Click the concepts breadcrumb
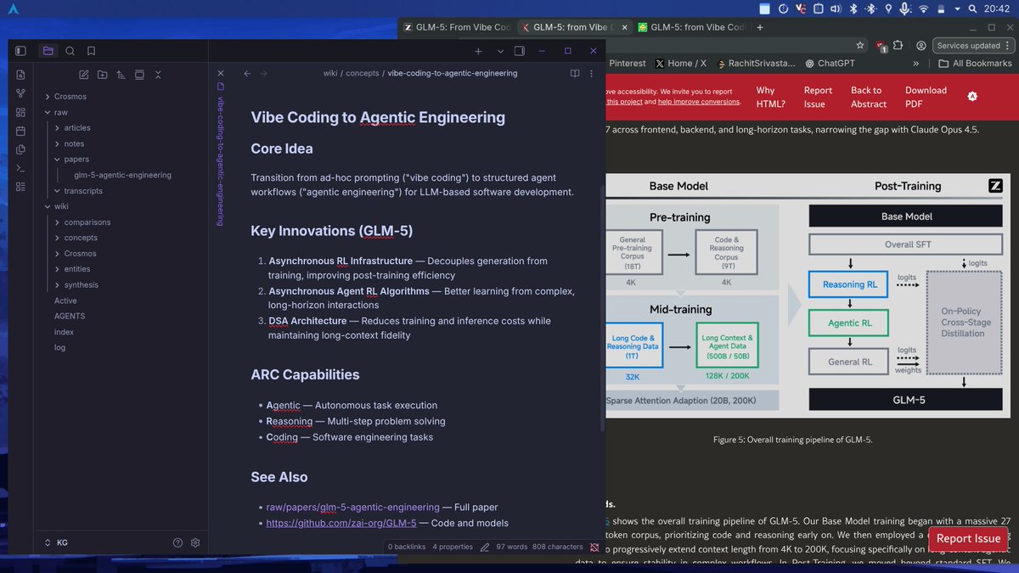 362,74
